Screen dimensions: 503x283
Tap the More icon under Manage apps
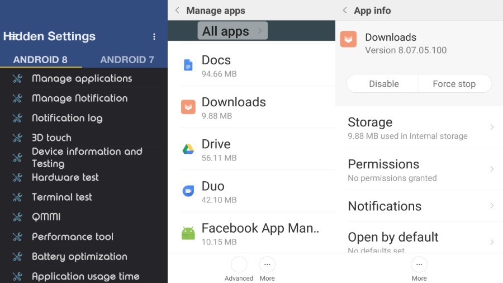tap(267, 265)
